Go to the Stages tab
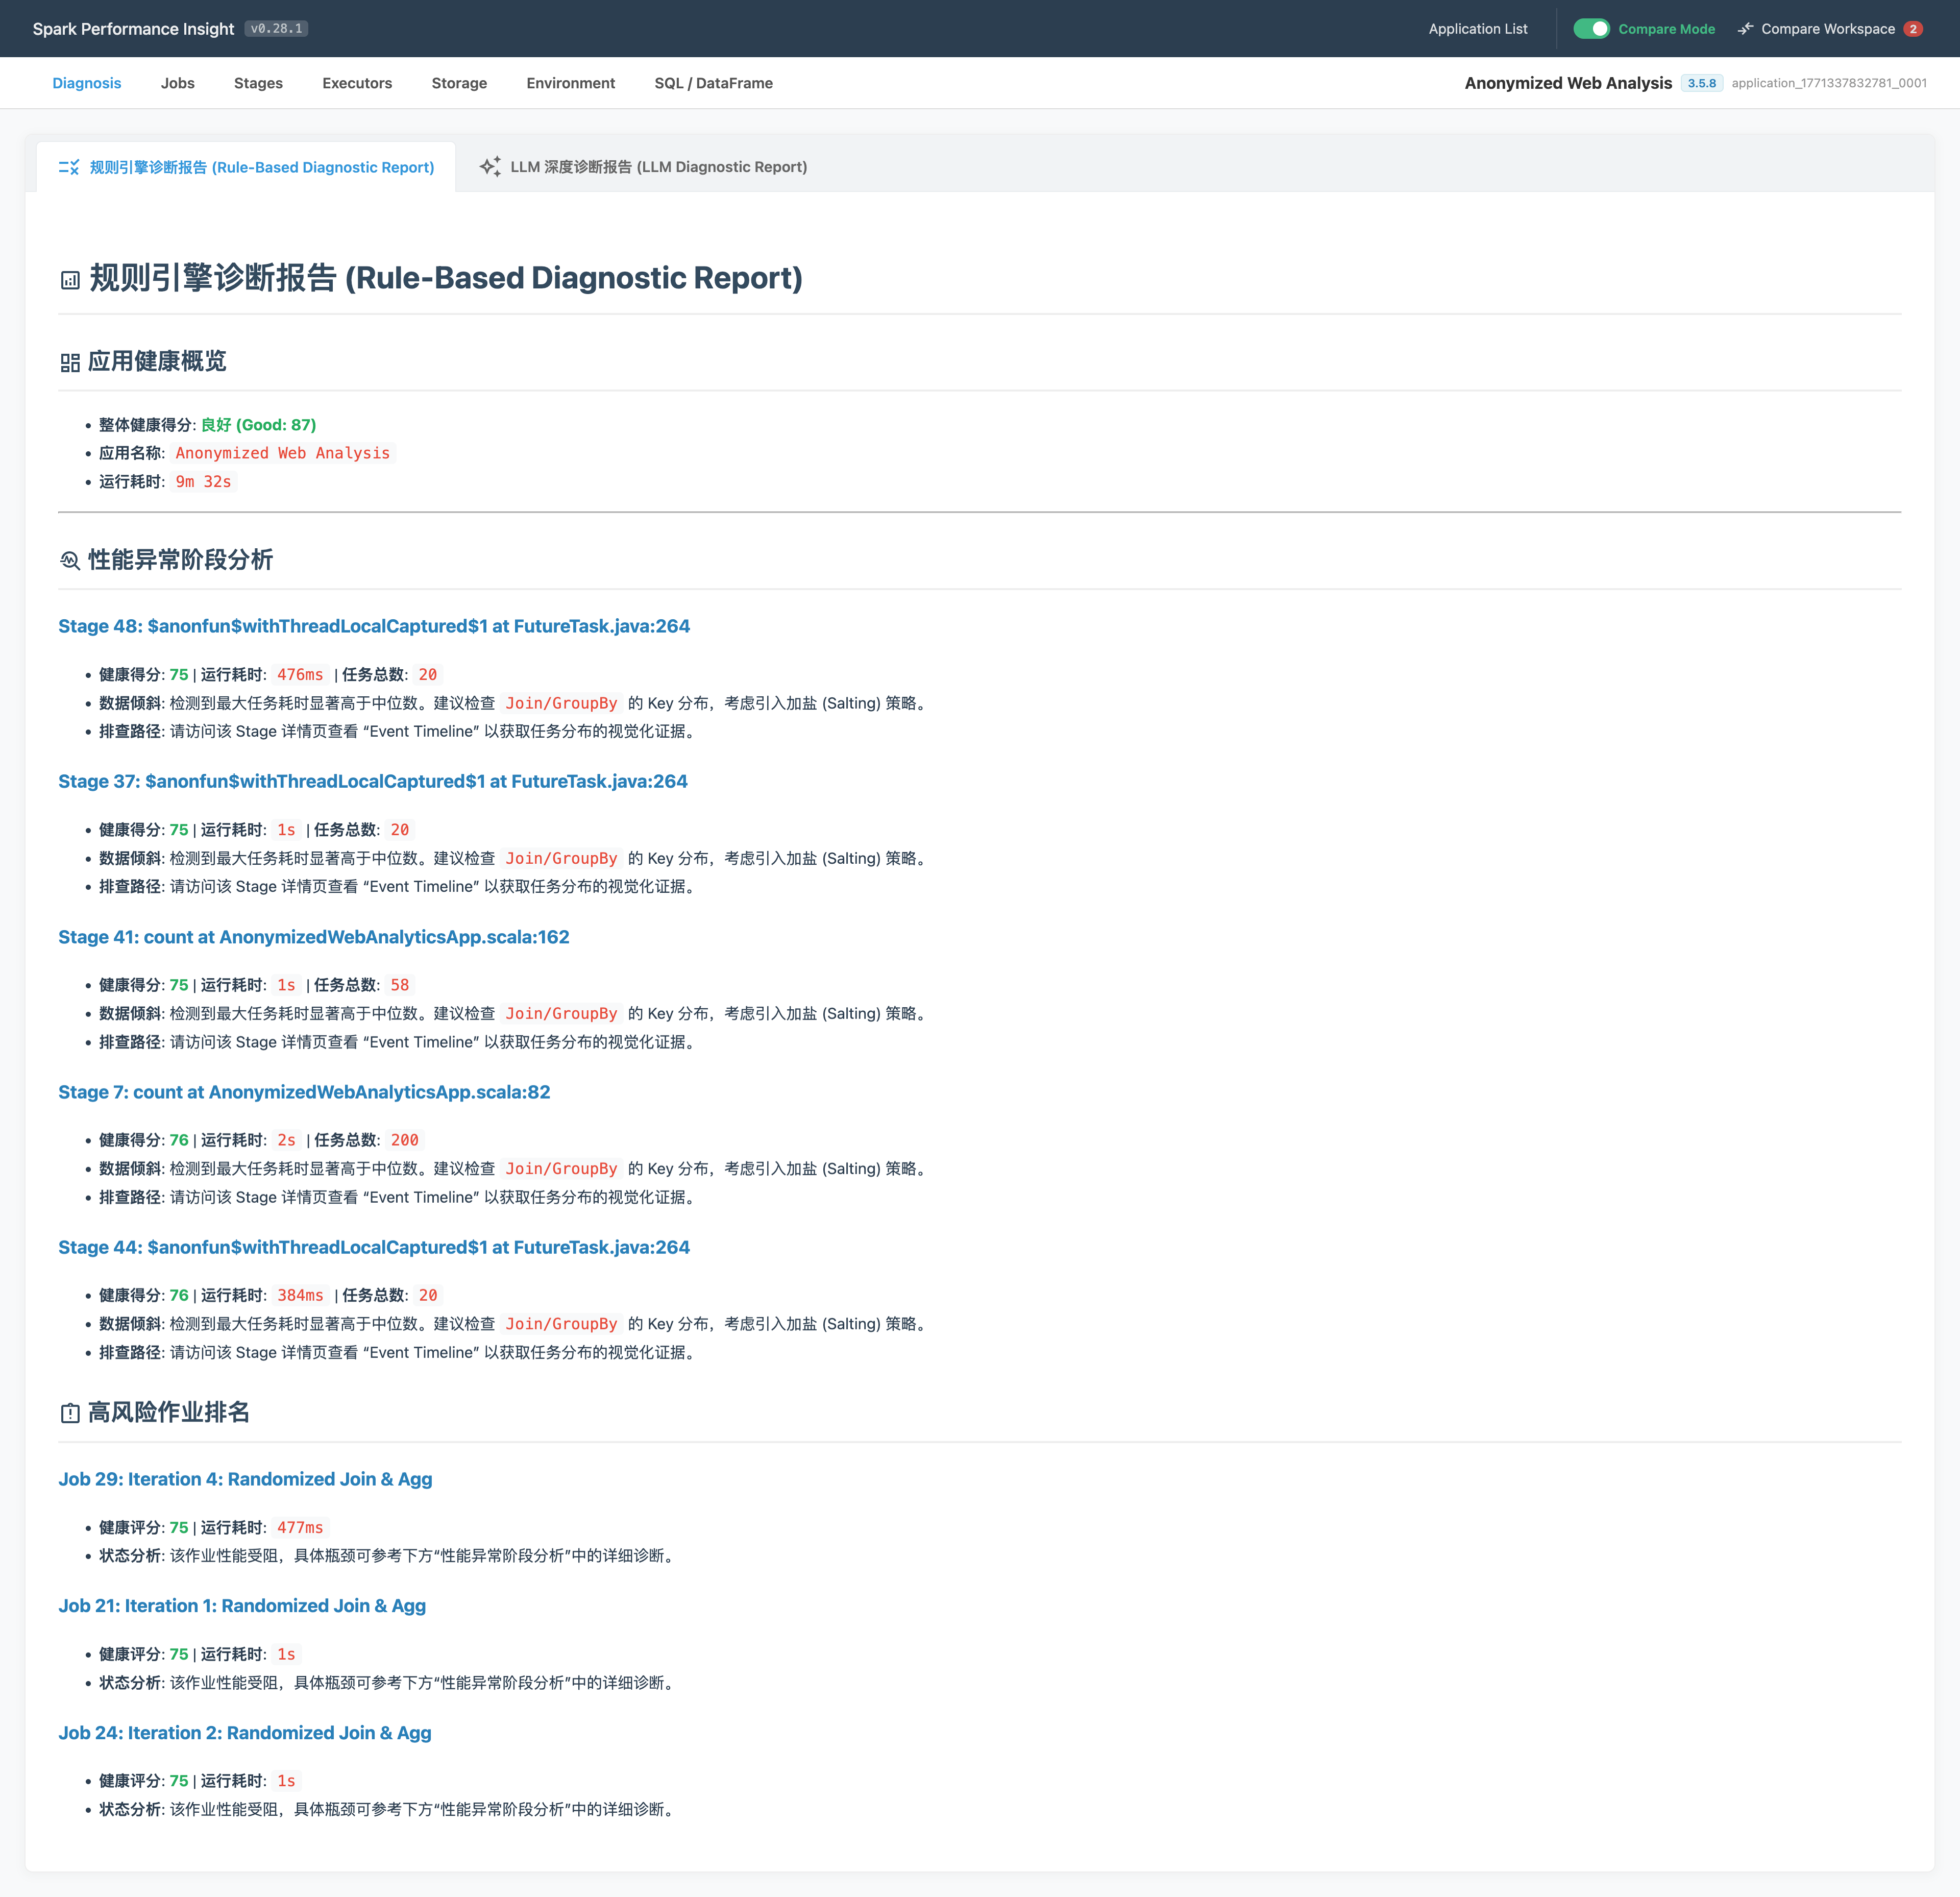This screenshot has width=1960, height=1897. [258, 83]
